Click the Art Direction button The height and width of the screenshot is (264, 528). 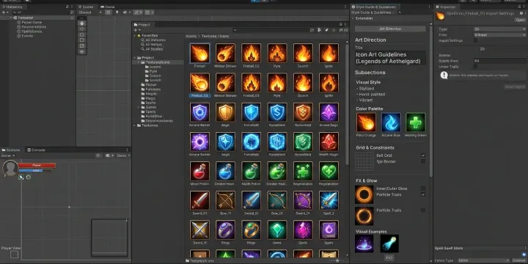point(390,29)
